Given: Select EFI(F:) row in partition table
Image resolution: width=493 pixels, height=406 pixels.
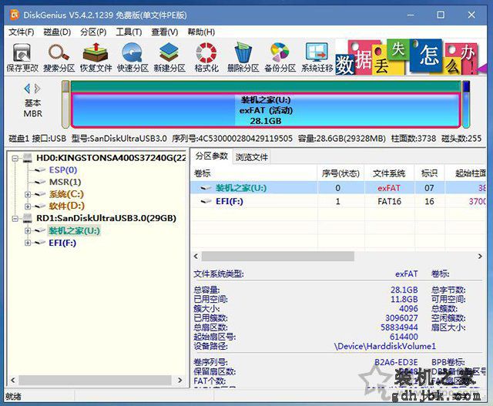Looking at the screenshot, I should (338, 201).
